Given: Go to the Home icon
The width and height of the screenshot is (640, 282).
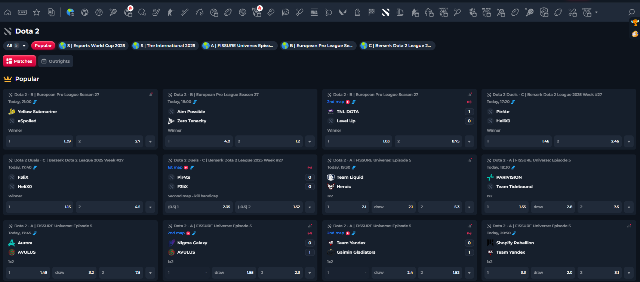Looking at the screenshot, I should pyautogui.click(x=8, y=12).
